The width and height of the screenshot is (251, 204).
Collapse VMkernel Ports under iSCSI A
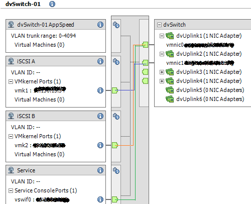point(11,81)
